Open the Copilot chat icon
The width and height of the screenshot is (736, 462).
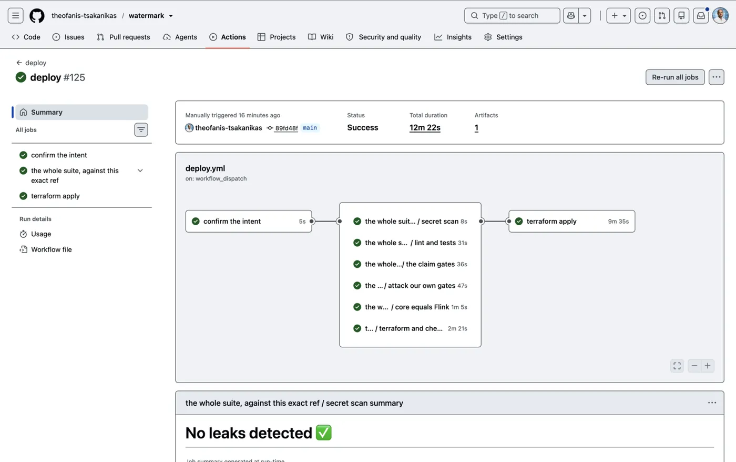tap(571, 16)
